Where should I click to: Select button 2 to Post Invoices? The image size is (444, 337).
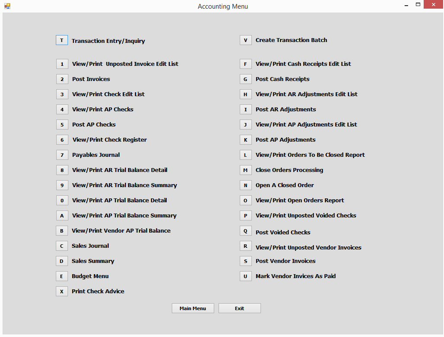tap(62, 79)
